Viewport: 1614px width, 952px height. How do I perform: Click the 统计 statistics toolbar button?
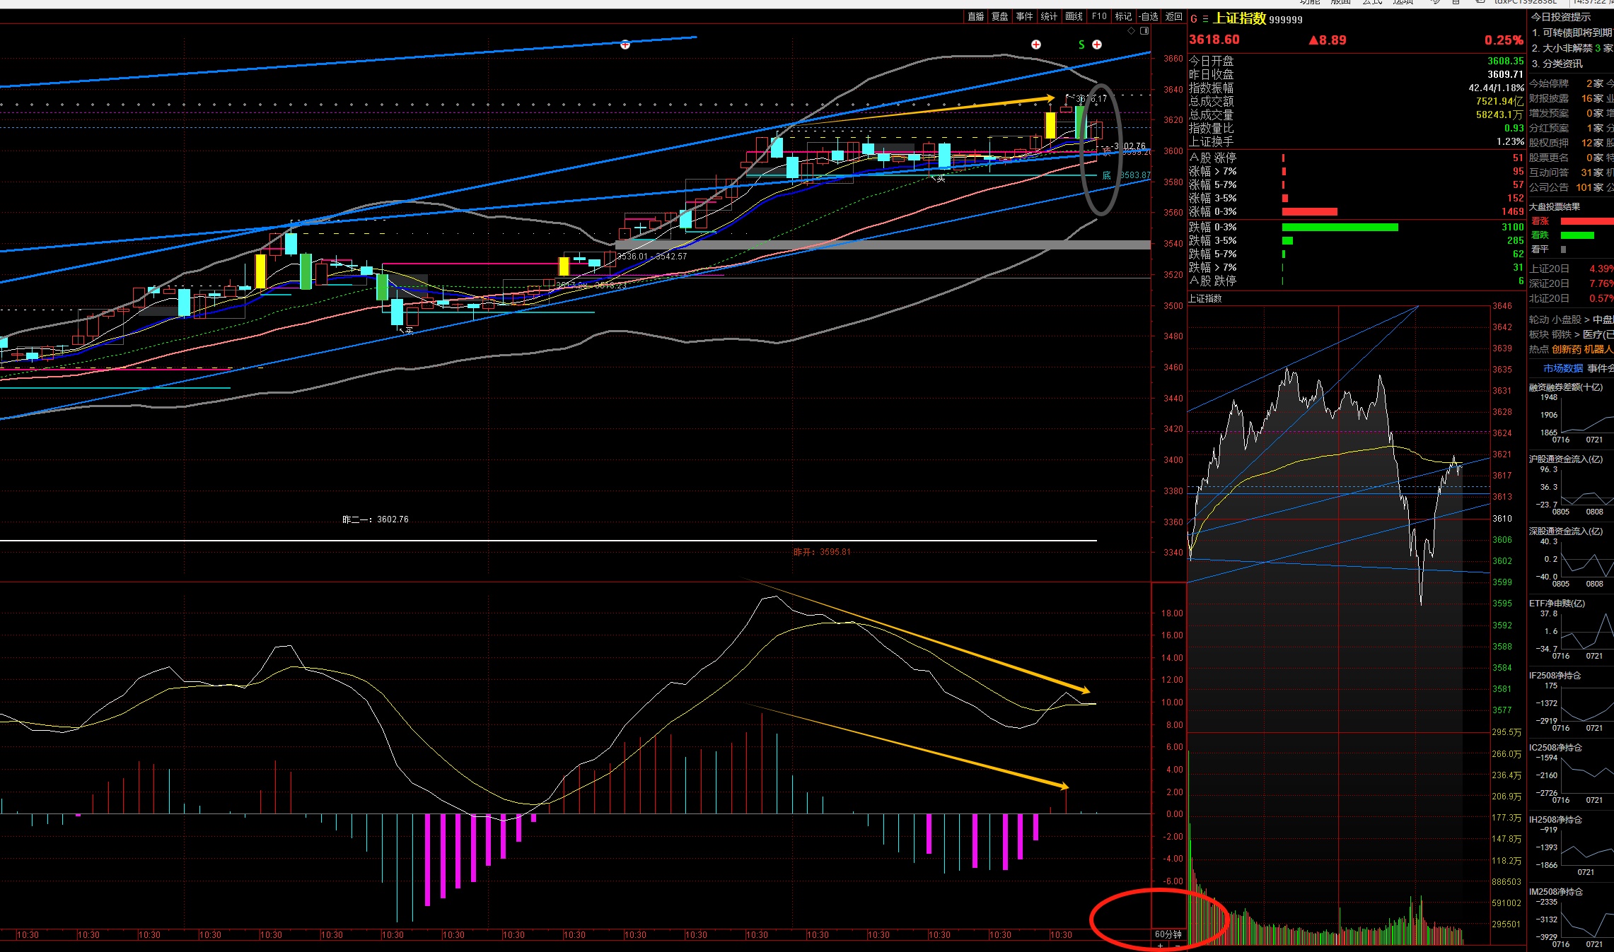tap(1049, 16)
